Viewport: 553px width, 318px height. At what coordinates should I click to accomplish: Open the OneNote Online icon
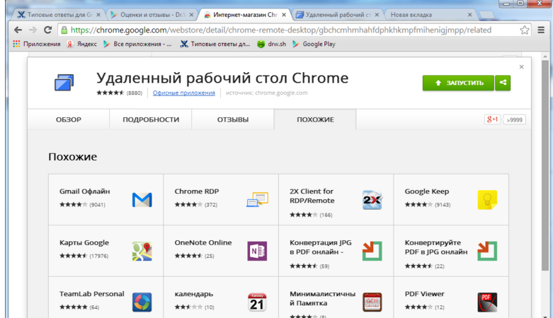coord(257,251)
